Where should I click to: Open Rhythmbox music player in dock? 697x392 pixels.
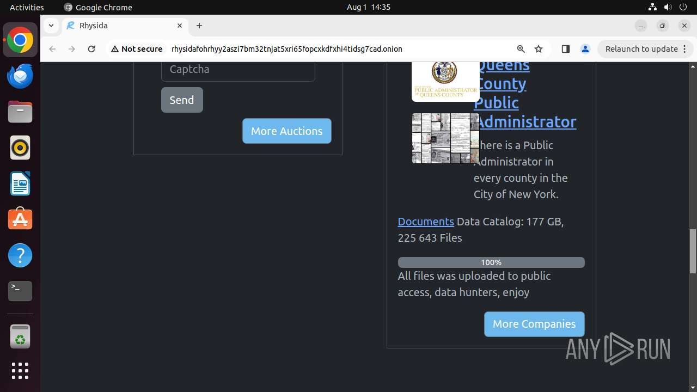(20, 148)
